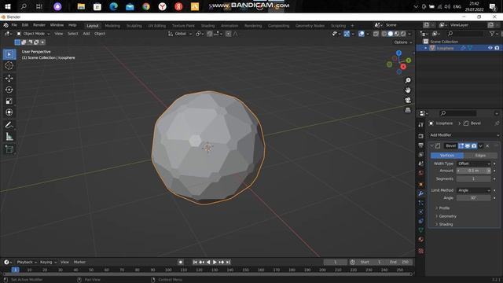Toggle Icosphere viewport visibility eye
This screenshot has height=283, width=503.
point(490,48)
